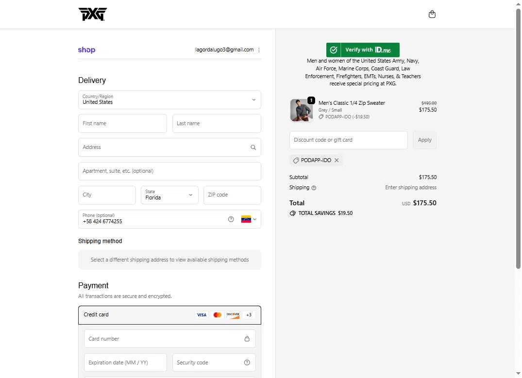This screenshot has height=378, width=522.
Task: Click the shipping info question icon
Action: tap(314, 188)
